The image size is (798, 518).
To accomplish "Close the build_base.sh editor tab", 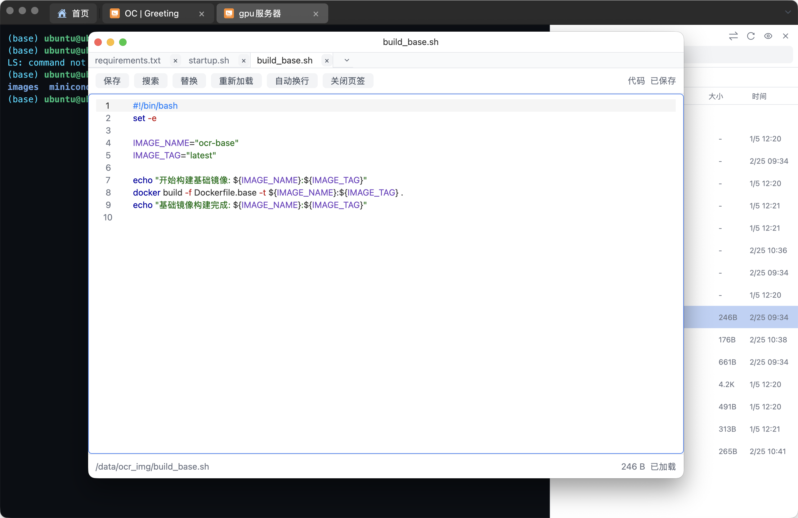I will 327,61.
